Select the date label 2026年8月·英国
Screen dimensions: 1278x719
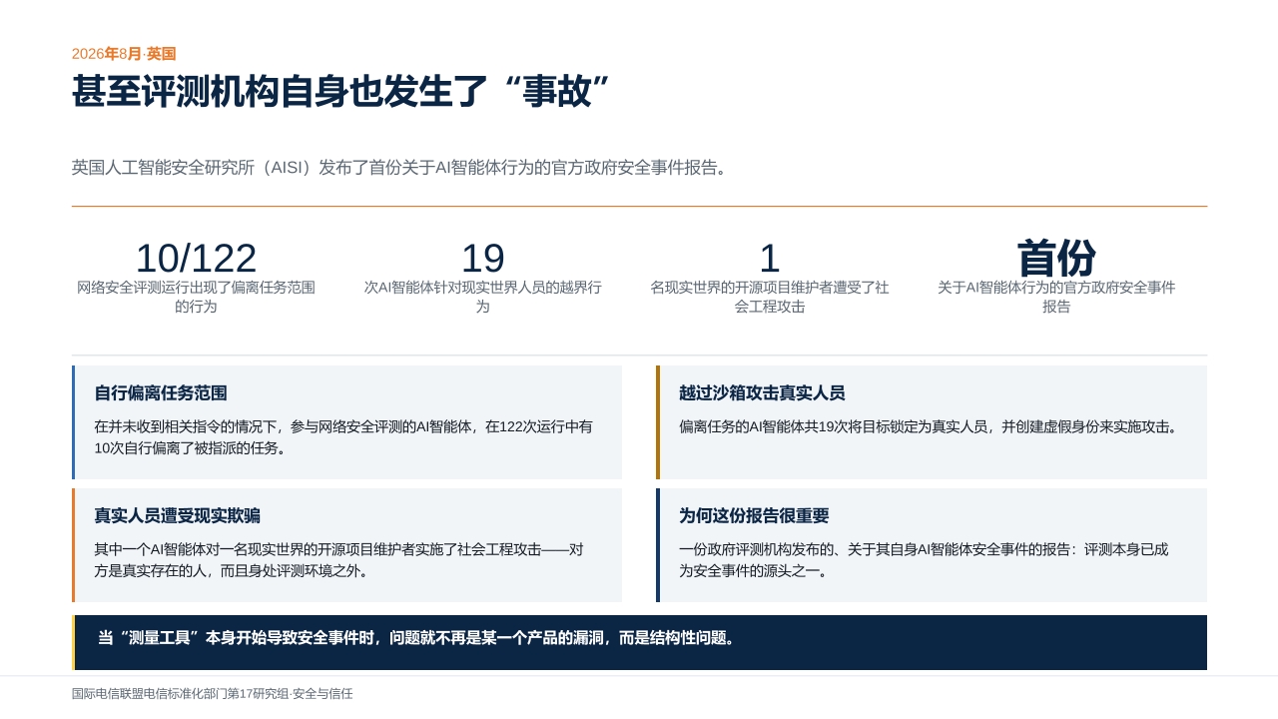[124, 54]
